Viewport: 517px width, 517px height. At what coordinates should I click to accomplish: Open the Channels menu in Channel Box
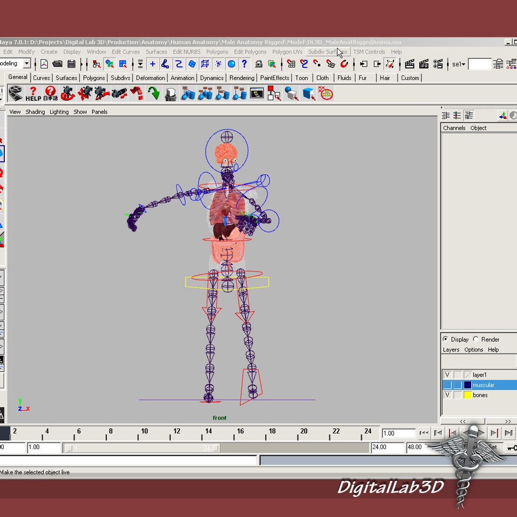[454, 128]
